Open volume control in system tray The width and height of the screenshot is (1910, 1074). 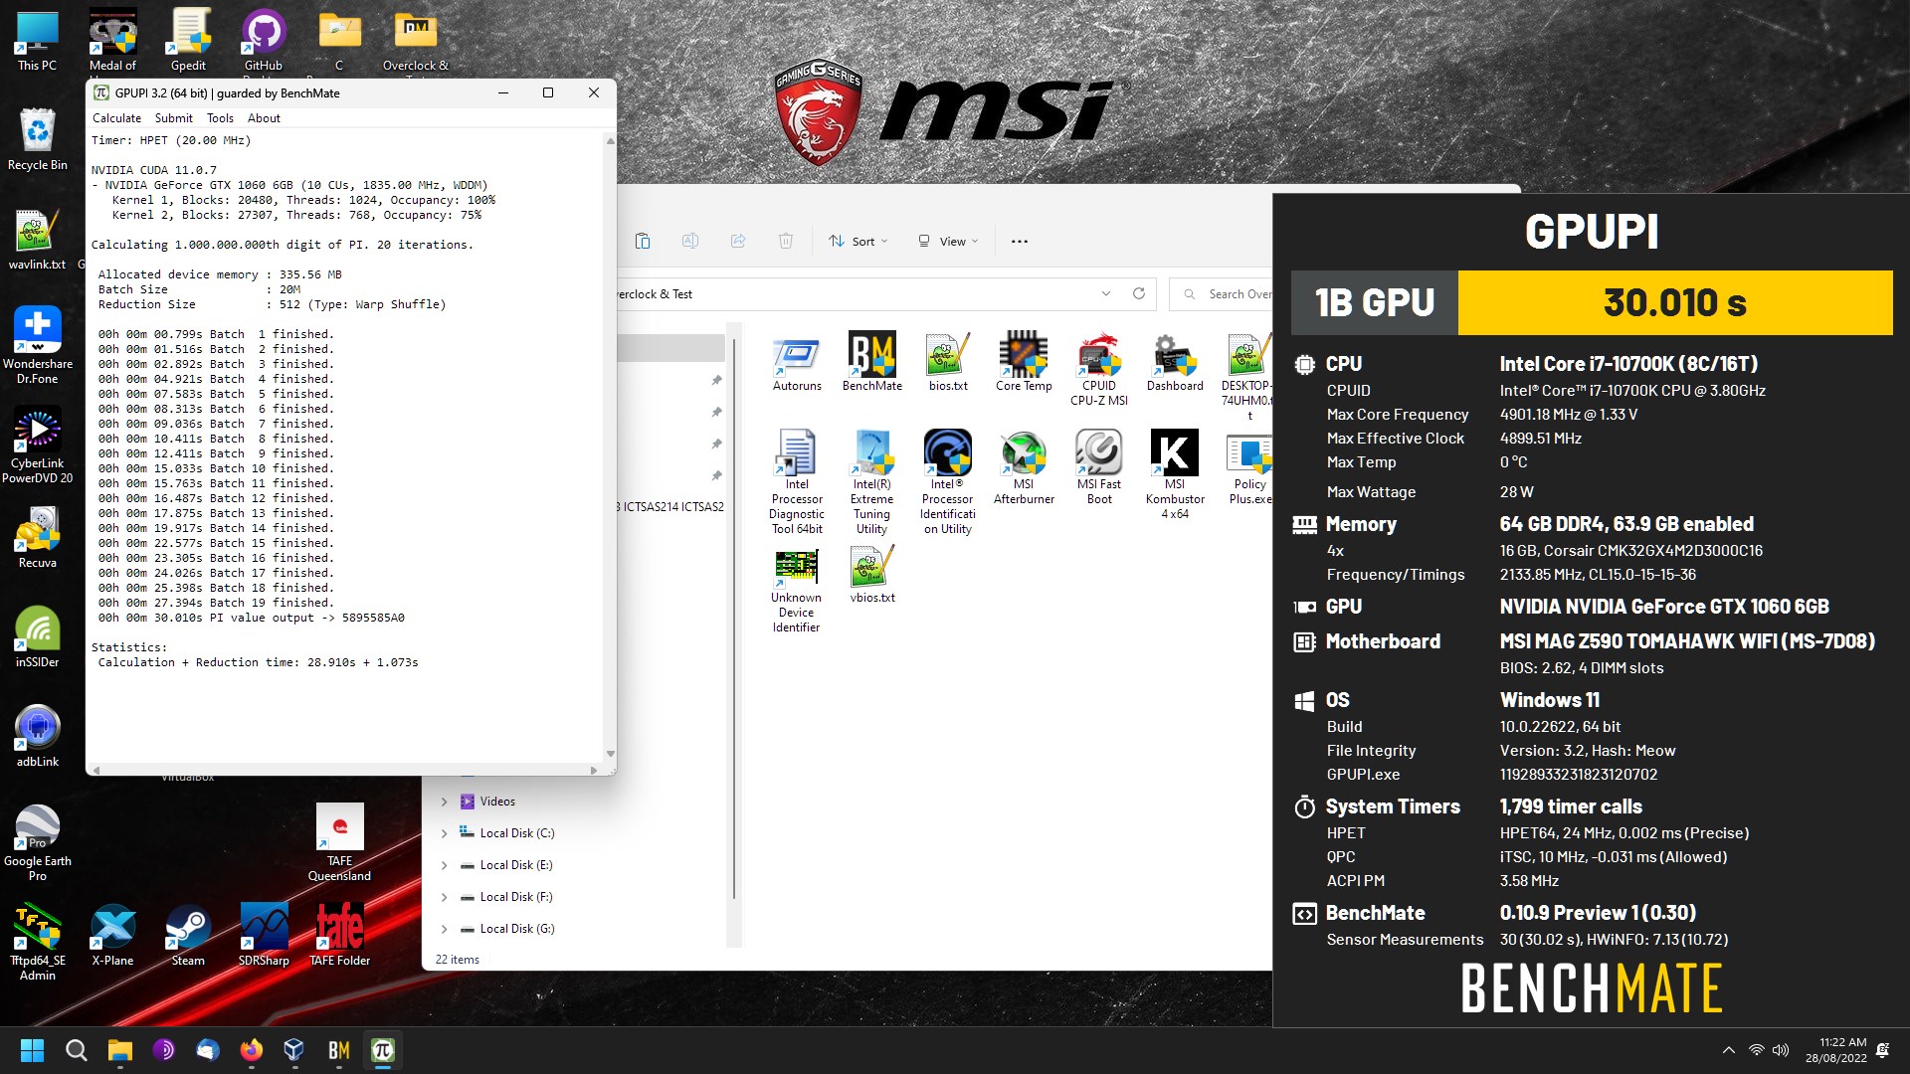1781,1050
